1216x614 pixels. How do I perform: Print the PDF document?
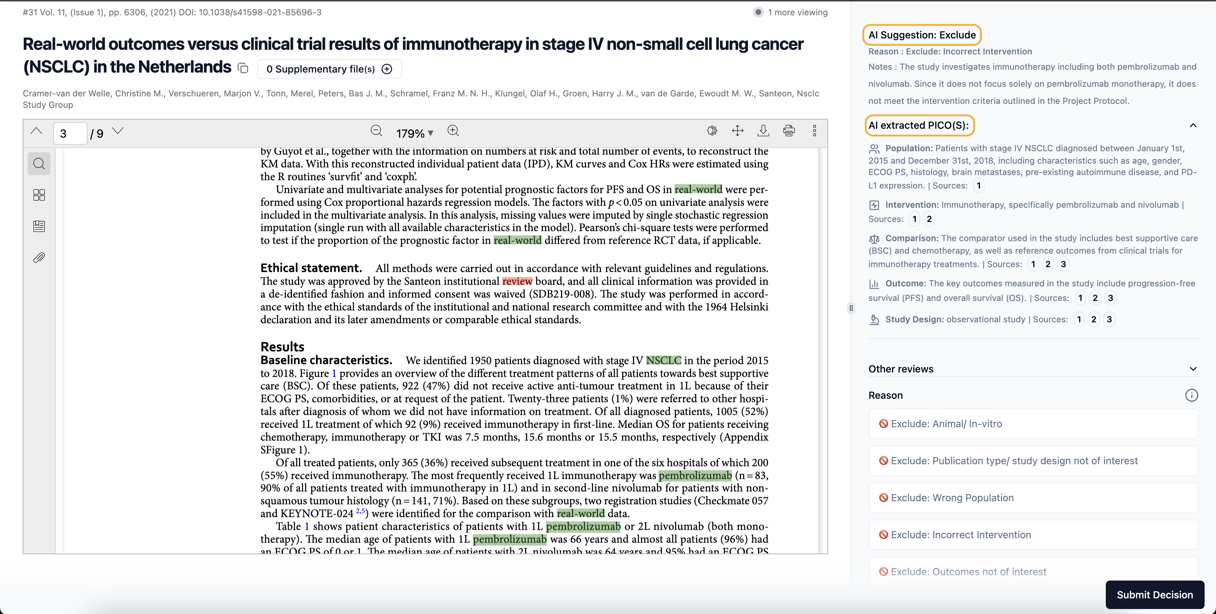pyautogui.click(x=789, y=131)
